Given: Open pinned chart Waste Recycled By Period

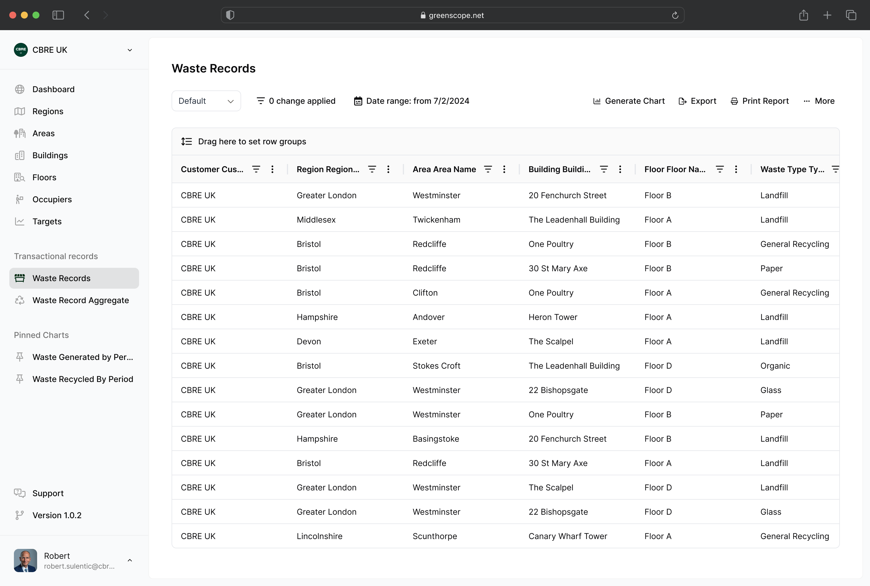Looking at the screenshot, I should [74, 379].
